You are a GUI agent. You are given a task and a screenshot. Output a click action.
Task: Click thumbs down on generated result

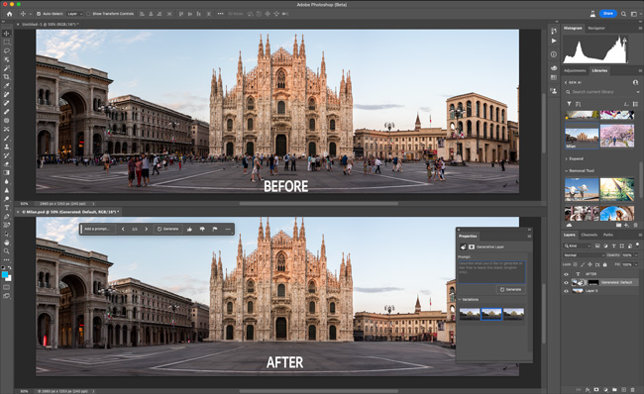click(x=202, y=229)
